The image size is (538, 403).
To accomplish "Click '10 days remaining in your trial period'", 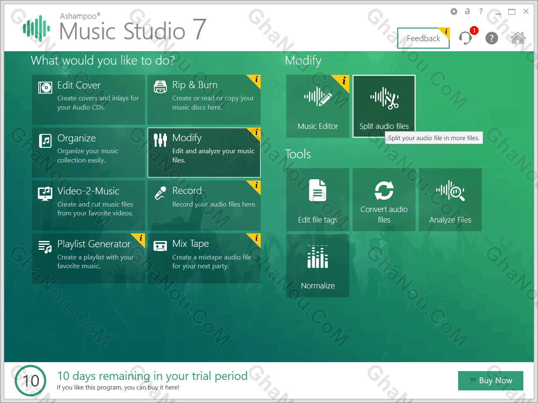I will tap(152, 376).
